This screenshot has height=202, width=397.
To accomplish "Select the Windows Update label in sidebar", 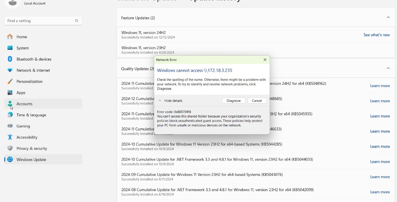I will click(x=31, y=160).
